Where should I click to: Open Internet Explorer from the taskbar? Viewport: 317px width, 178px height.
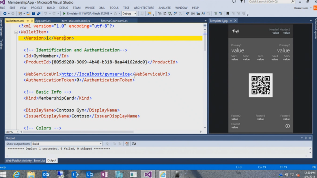[x=16, y=174]
